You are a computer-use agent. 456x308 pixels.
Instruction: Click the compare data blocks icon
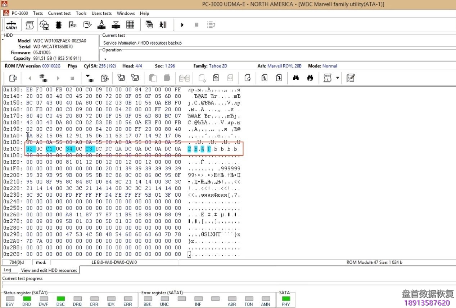tap(184, 78)
